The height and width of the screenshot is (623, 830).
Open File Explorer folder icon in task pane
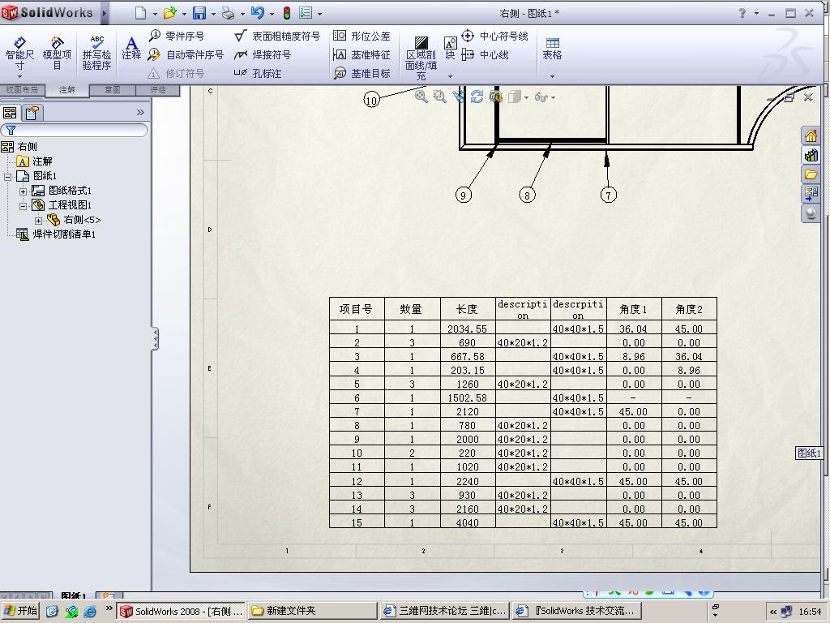(811, 174)
